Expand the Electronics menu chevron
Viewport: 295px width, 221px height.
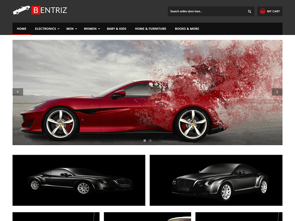click(59, 29)
